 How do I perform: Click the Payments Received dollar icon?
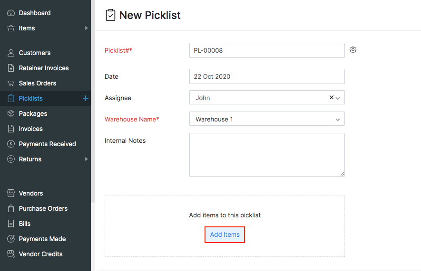(11, 144)
